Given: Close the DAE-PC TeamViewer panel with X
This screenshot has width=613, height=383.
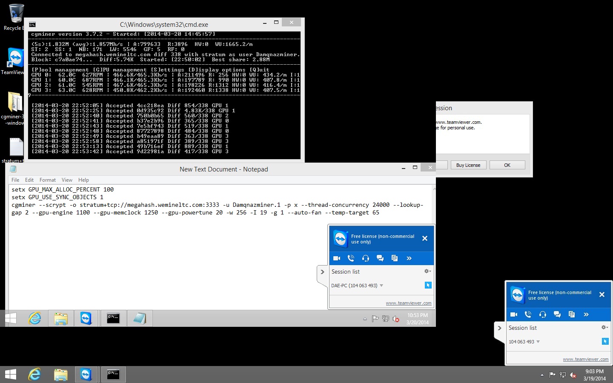Looking at the screenshot, I should (x=425, y=238).
